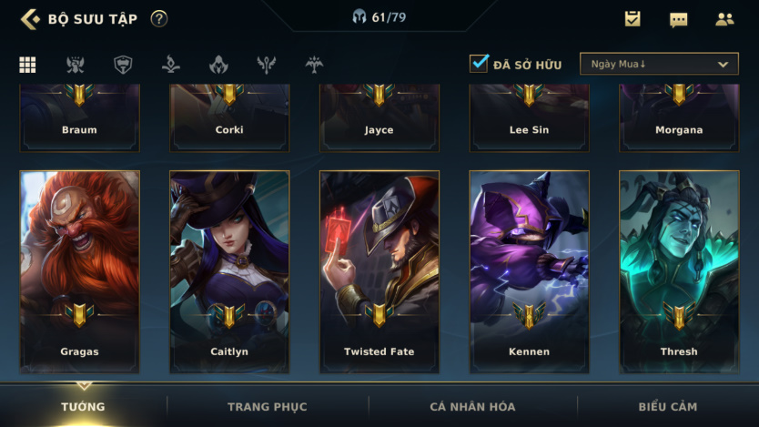
Task: Select the Gragas champion card
Action: click(79, 271)
